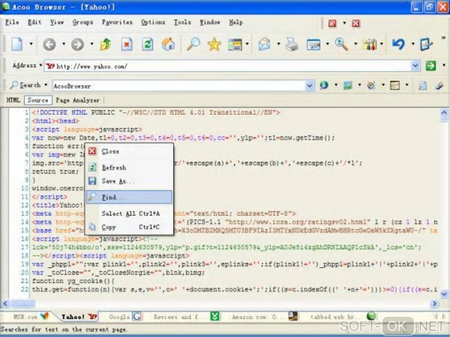Screen dimensions: 450x337
Task: Expand the Address bar URL dropdown
Action: (415, 66)
